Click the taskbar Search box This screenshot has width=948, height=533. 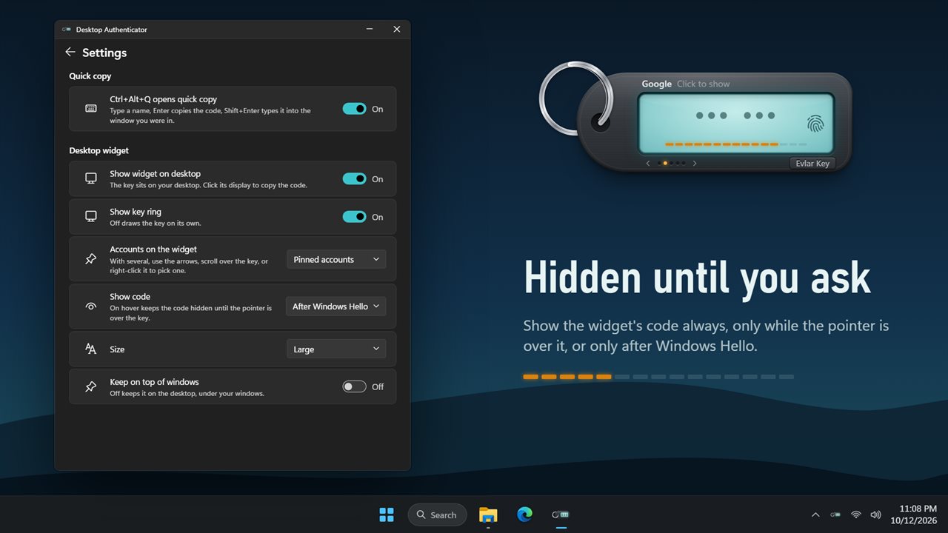[x=437, y=514]
